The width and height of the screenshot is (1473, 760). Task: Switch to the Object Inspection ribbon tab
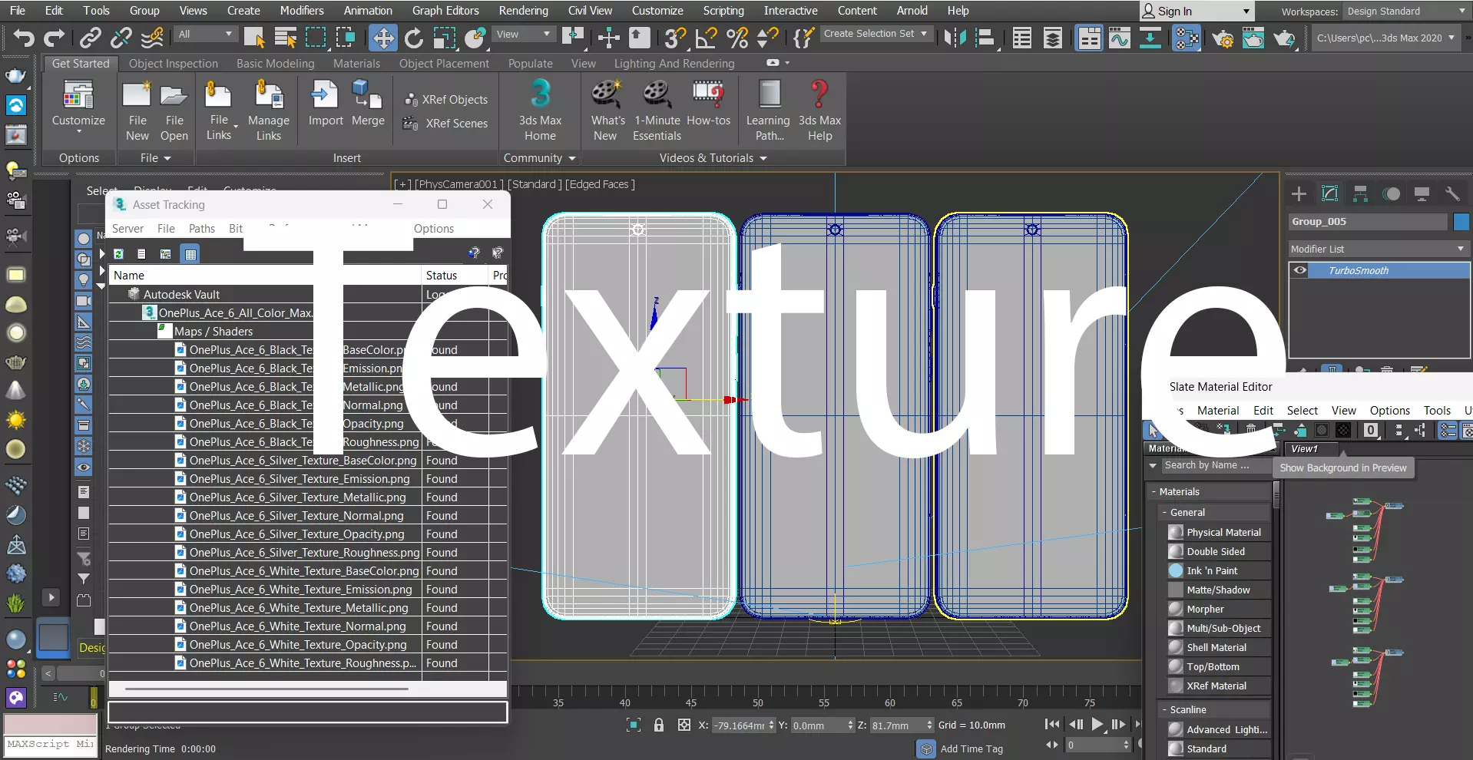tap(174, 64)
